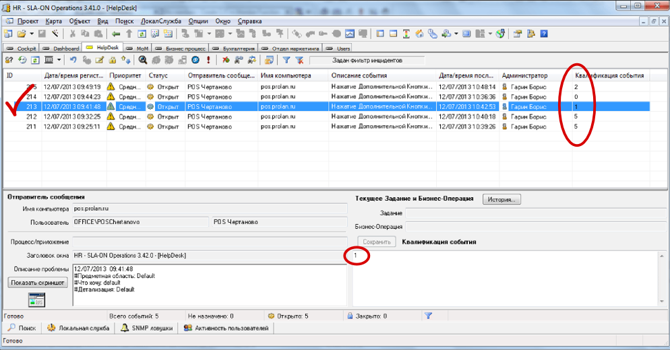670x350 pixels.
Task: Click the traffic light icon in main toolbar
Action: click(x=406, y=34)
